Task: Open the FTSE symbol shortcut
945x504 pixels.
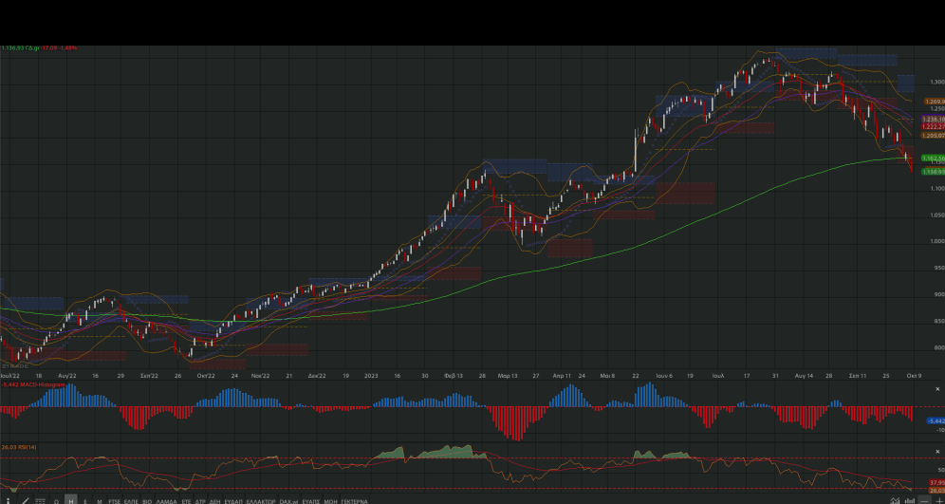Action: [115, 501]
